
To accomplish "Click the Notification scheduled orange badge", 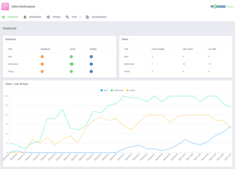I will click(x=42, y=64).
